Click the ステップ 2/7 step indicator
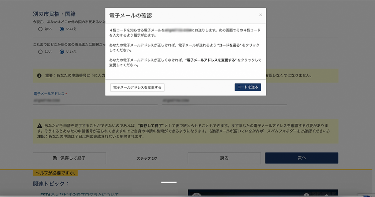The width and height of the screenshot is (375, 197). pos(147,159)
